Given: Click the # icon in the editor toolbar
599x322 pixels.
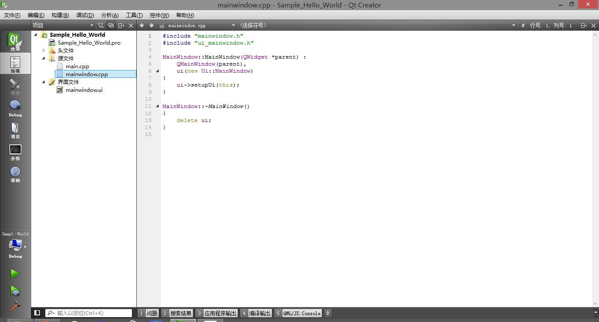Looking at the screenshot, I should (523, 26).
